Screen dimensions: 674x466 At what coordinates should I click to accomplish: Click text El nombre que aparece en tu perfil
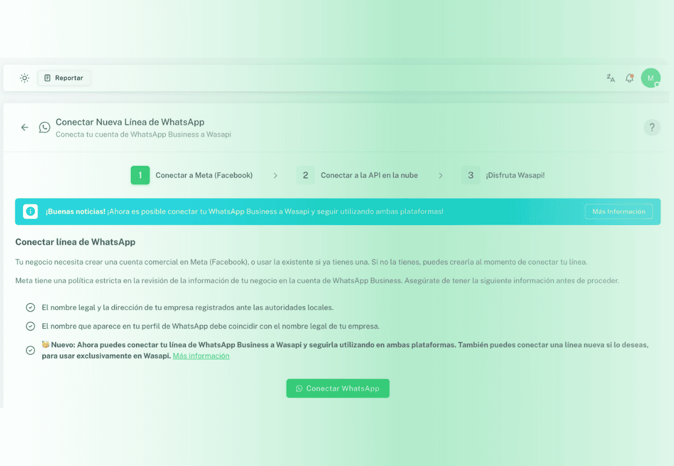pyautogui.click(x=211, y=326)
